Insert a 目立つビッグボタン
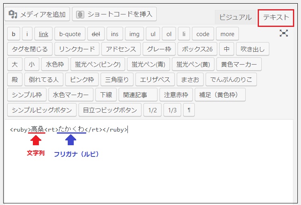Screen dimensions: 301x205 [x=110, y=110]
